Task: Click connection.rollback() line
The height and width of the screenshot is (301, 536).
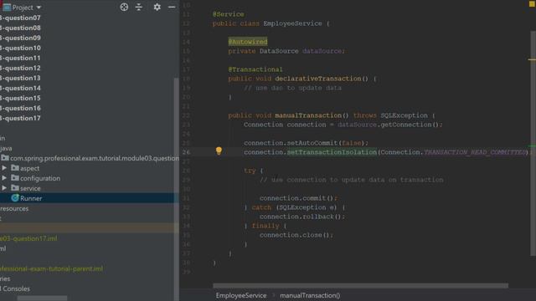Action: pos(302,217)
